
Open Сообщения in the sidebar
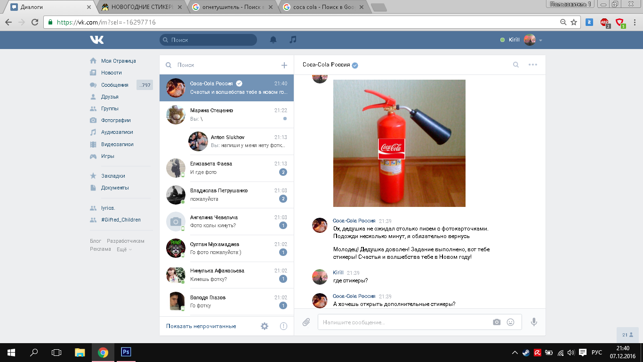click(x=114, y=85)
